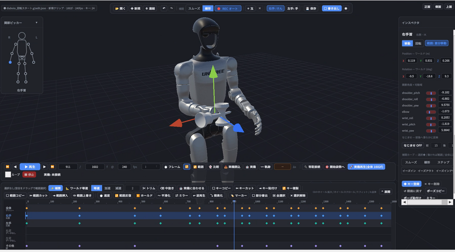The width and height of the screenshot is (455, 252).
Task: Undo the last edit
Action: [x=164, y=9]
